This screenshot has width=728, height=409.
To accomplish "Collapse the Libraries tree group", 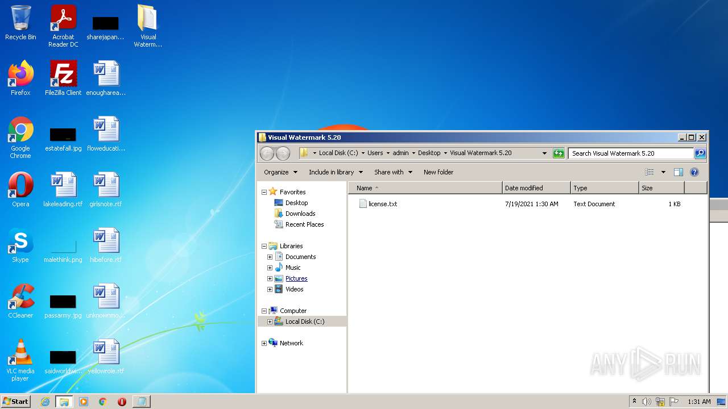I will click(x=264, y=246).
